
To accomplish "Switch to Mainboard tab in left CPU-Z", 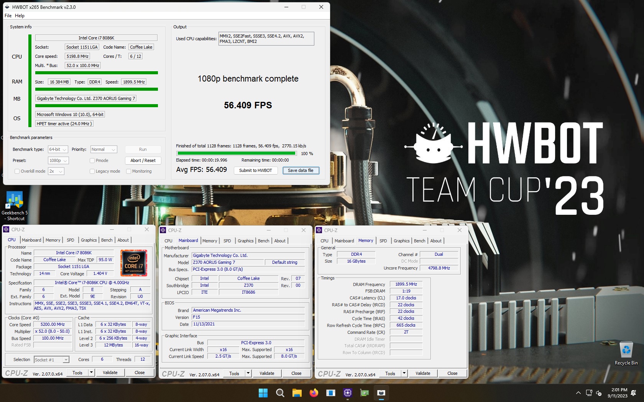I will point(31,240).
